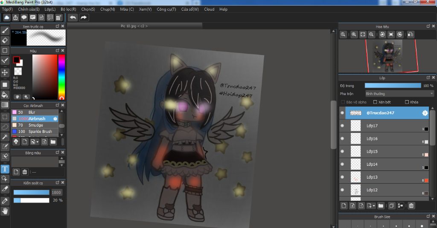The width and height of the screenshot is (437, 228).
Task: Select the Magic Wand tool
Action: point(5,137)
